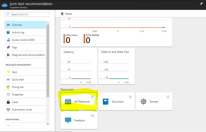Open the Document resource tile
The height and width of the screenshot is (132, 206).
[116, 101]
